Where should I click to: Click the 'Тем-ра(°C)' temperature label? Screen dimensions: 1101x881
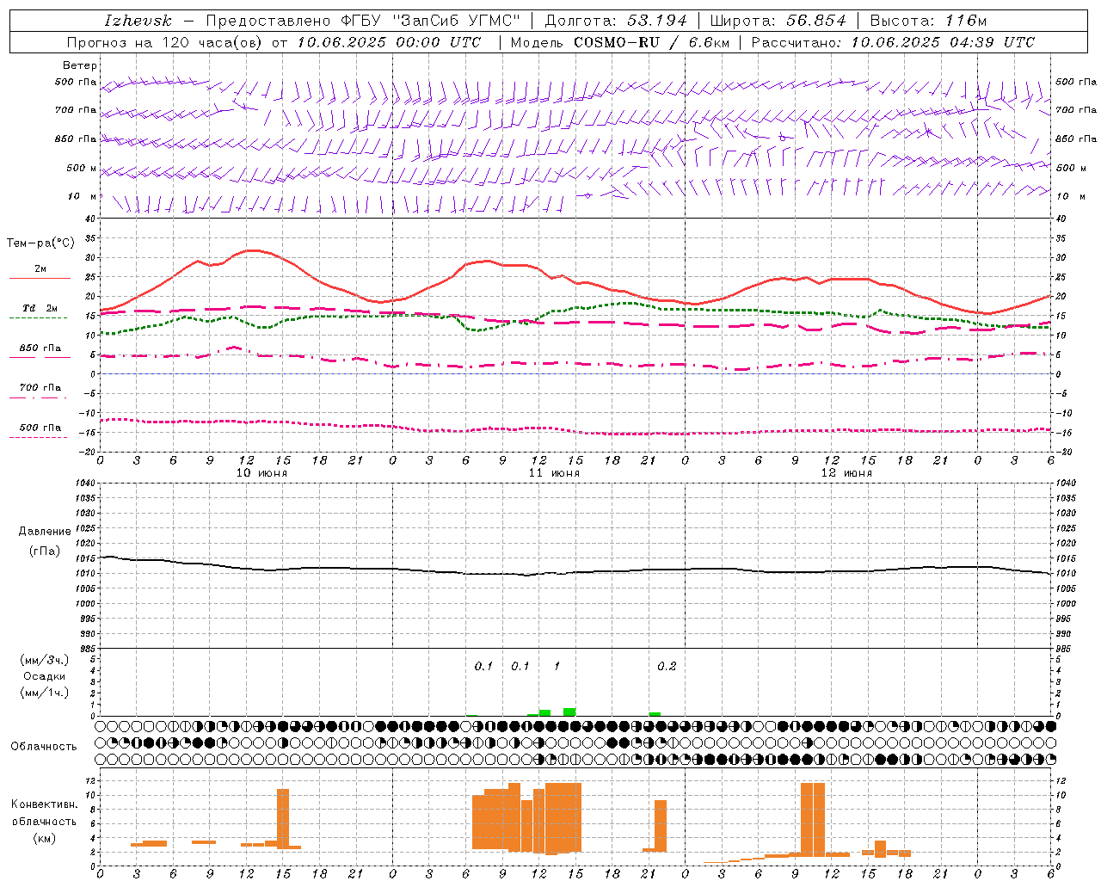(x=40, y=243)
